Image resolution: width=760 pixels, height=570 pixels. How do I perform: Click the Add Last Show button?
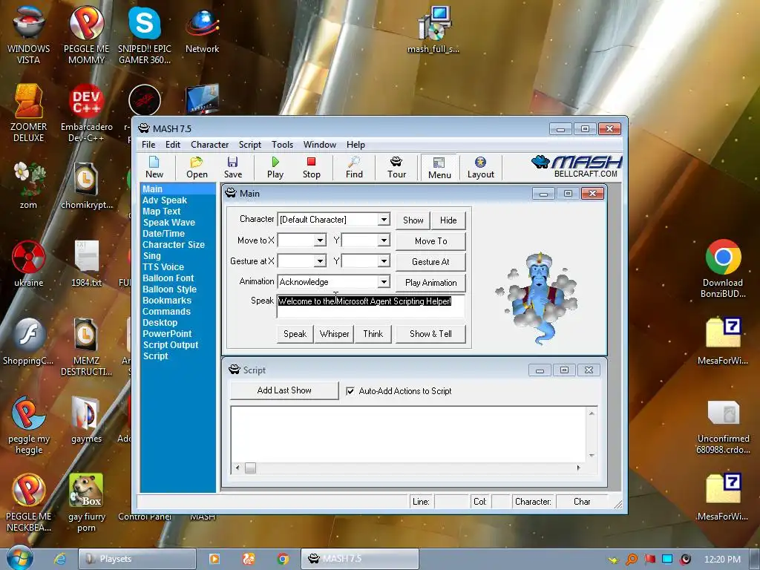click(284, 390)
